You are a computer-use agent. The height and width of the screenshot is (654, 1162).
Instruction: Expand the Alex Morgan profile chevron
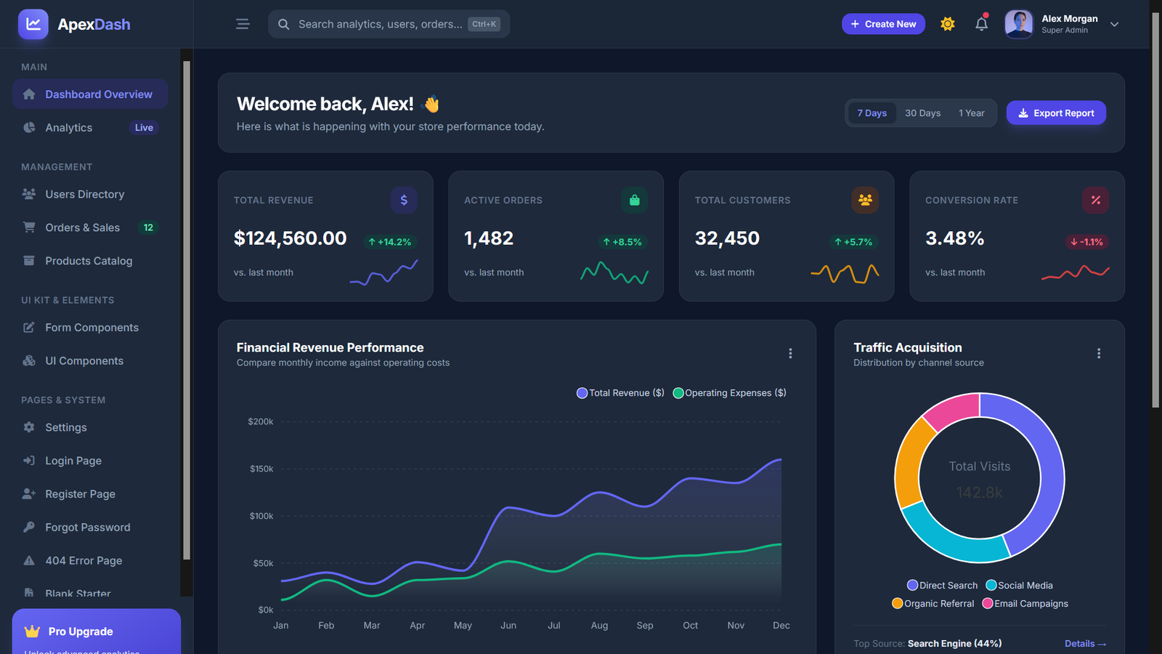(1114, 24)
